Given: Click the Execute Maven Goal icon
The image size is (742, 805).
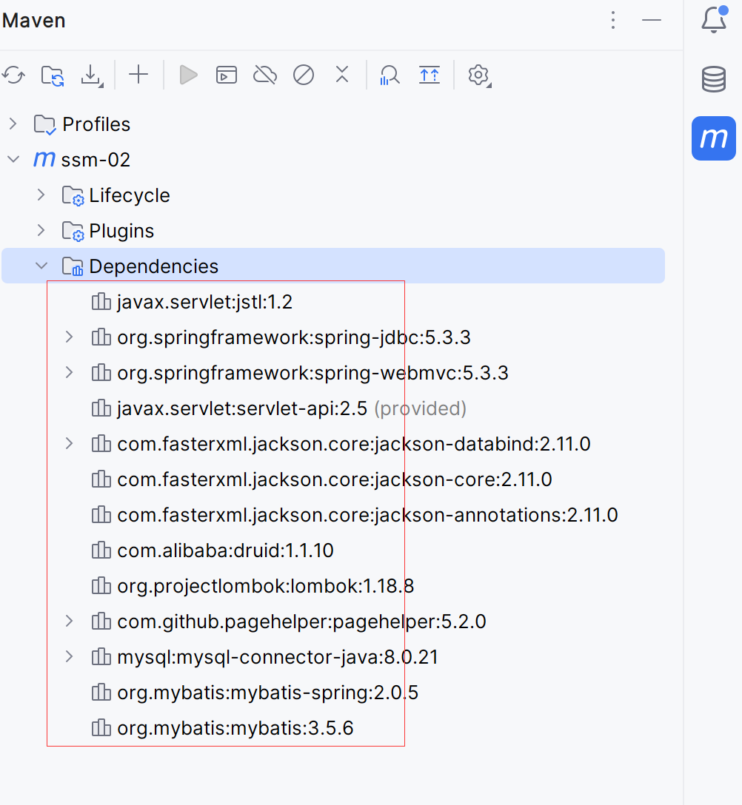Looking at the screenshot, I should pos(227,75).
